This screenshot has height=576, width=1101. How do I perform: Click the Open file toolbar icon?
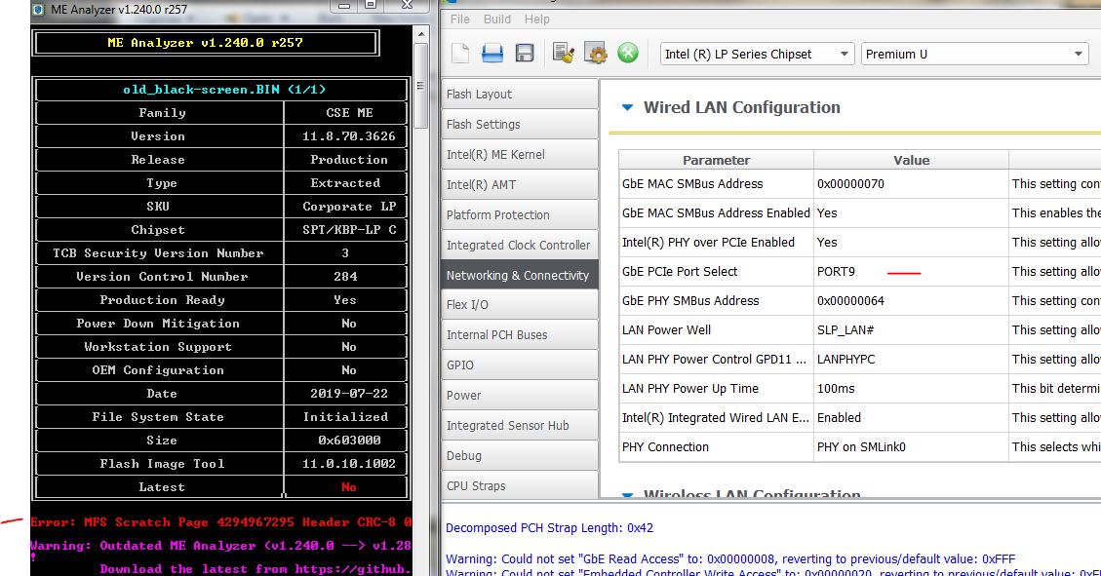(492, 54)
